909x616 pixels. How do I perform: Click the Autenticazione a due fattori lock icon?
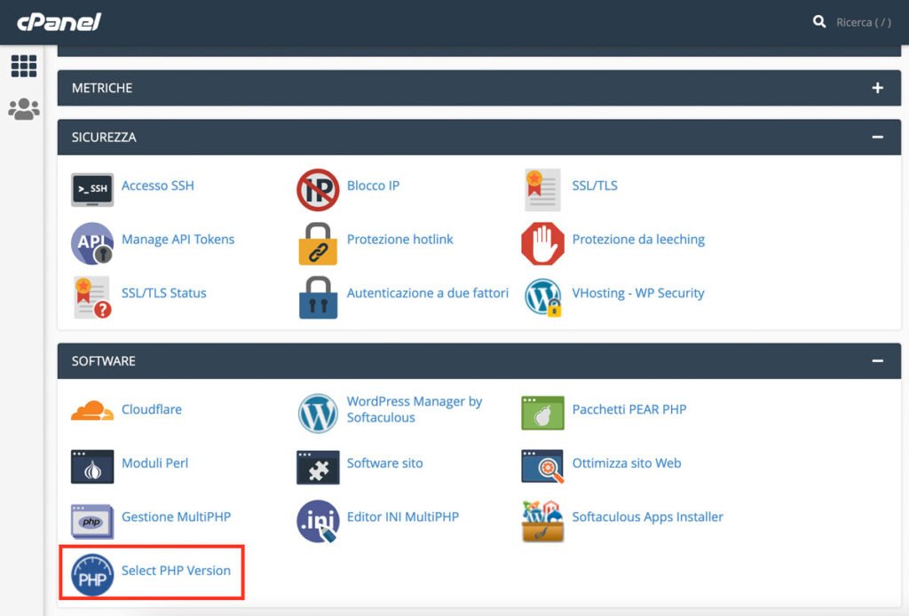pos(318,297)
